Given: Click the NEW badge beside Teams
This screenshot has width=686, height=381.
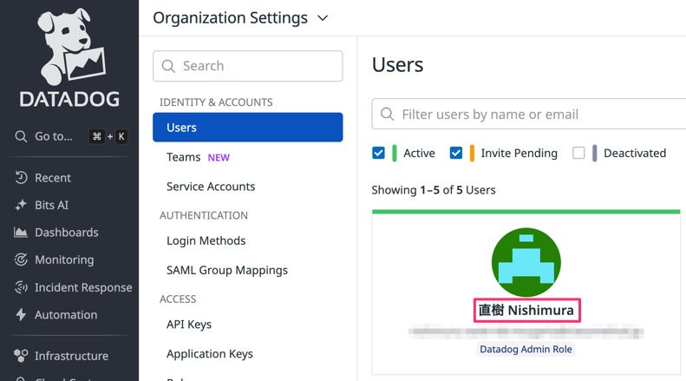Looking at the screenshot, I should pyautogui.click(x=219, y=158).
